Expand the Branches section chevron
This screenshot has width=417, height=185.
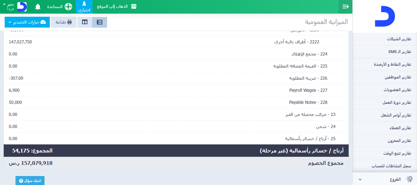tap(360, 179)
